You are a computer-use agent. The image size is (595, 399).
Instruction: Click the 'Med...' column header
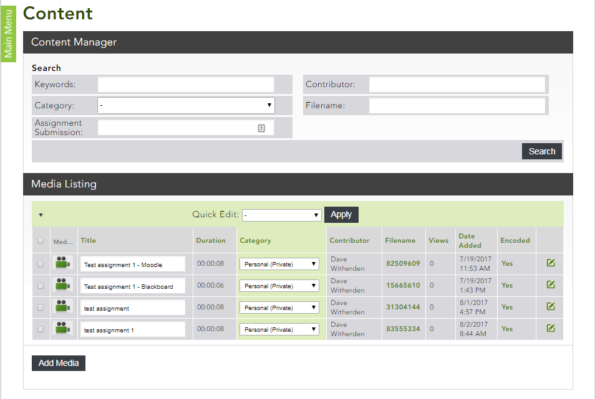[x=63, y=242]
